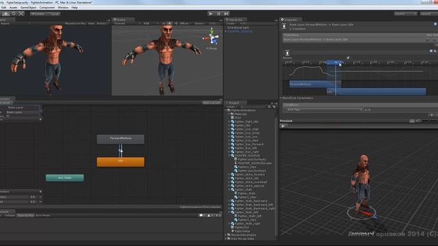Toggle the Local handle rotation button
Screen dimensions: 438x246
[x=53, y=14]
